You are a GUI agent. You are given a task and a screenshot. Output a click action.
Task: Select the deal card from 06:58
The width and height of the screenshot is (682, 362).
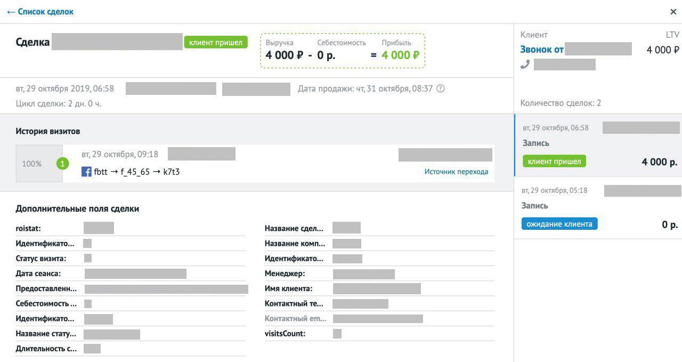coord(597,145)
